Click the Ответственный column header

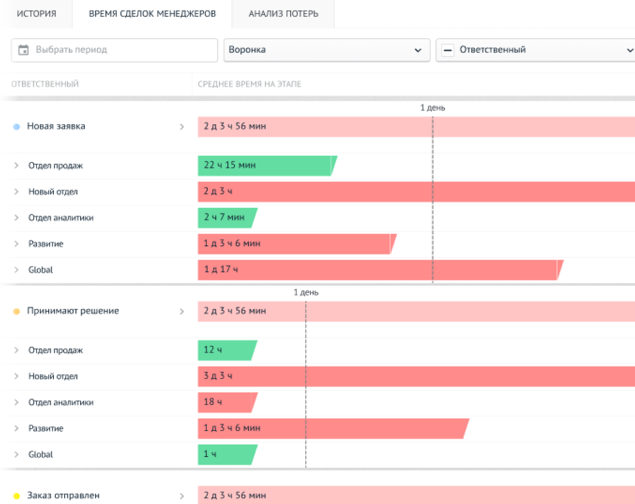pos(45,84)
